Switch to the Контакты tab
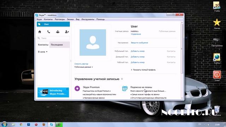Screen dimensions: 226x127 [43, 45]
